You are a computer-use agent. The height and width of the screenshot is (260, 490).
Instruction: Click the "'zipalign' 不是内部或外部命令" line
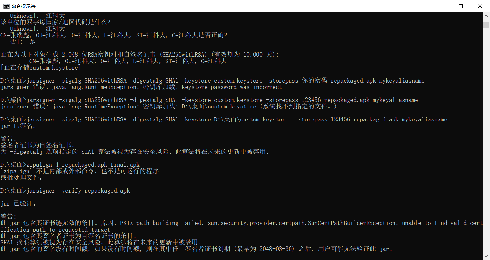[x=80, y=171]
